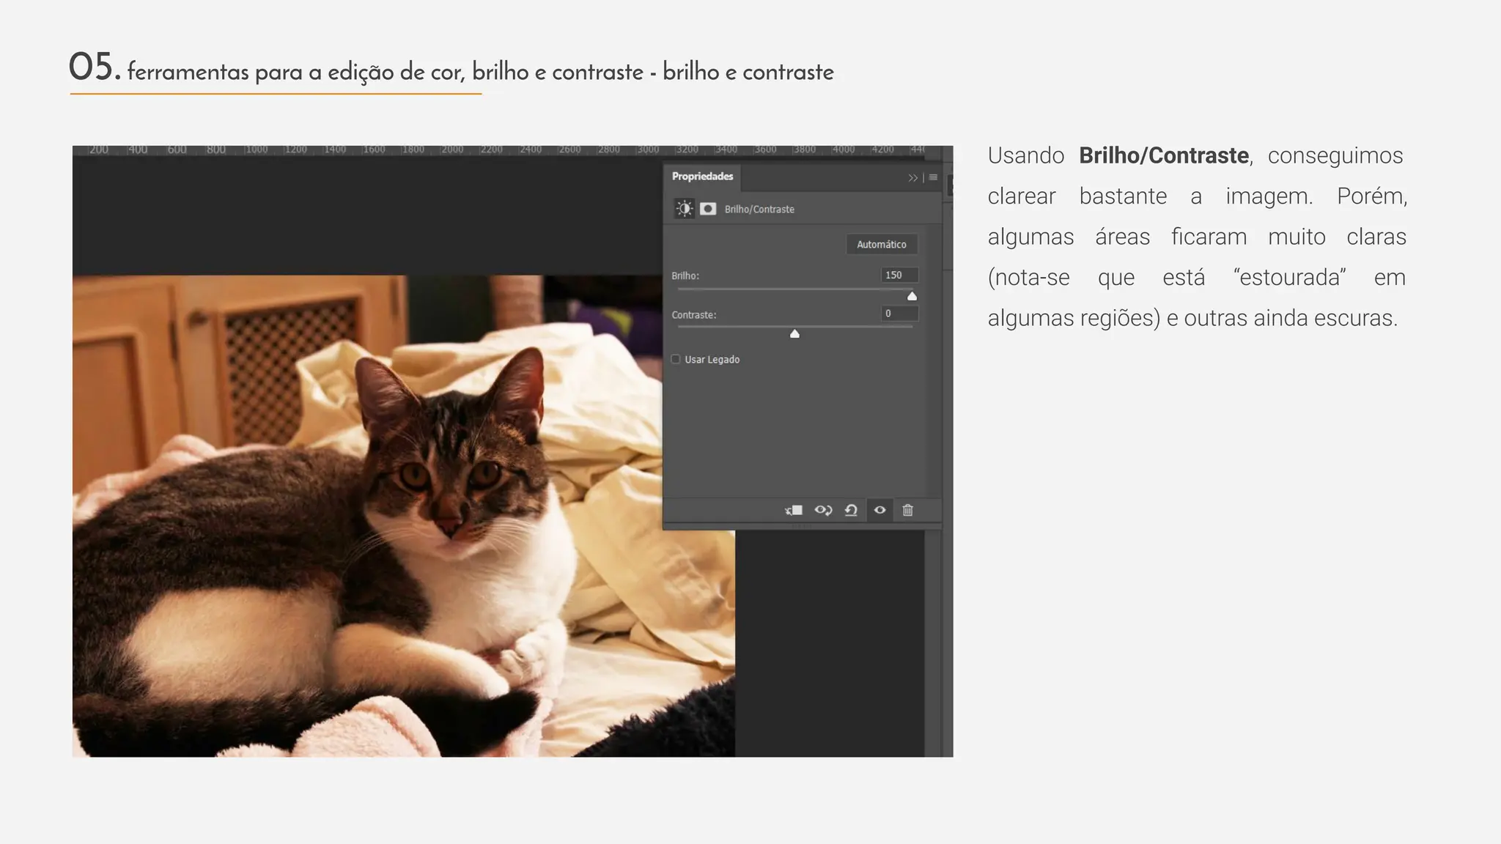Switch to the Propriedades tab

pos(702,177)
